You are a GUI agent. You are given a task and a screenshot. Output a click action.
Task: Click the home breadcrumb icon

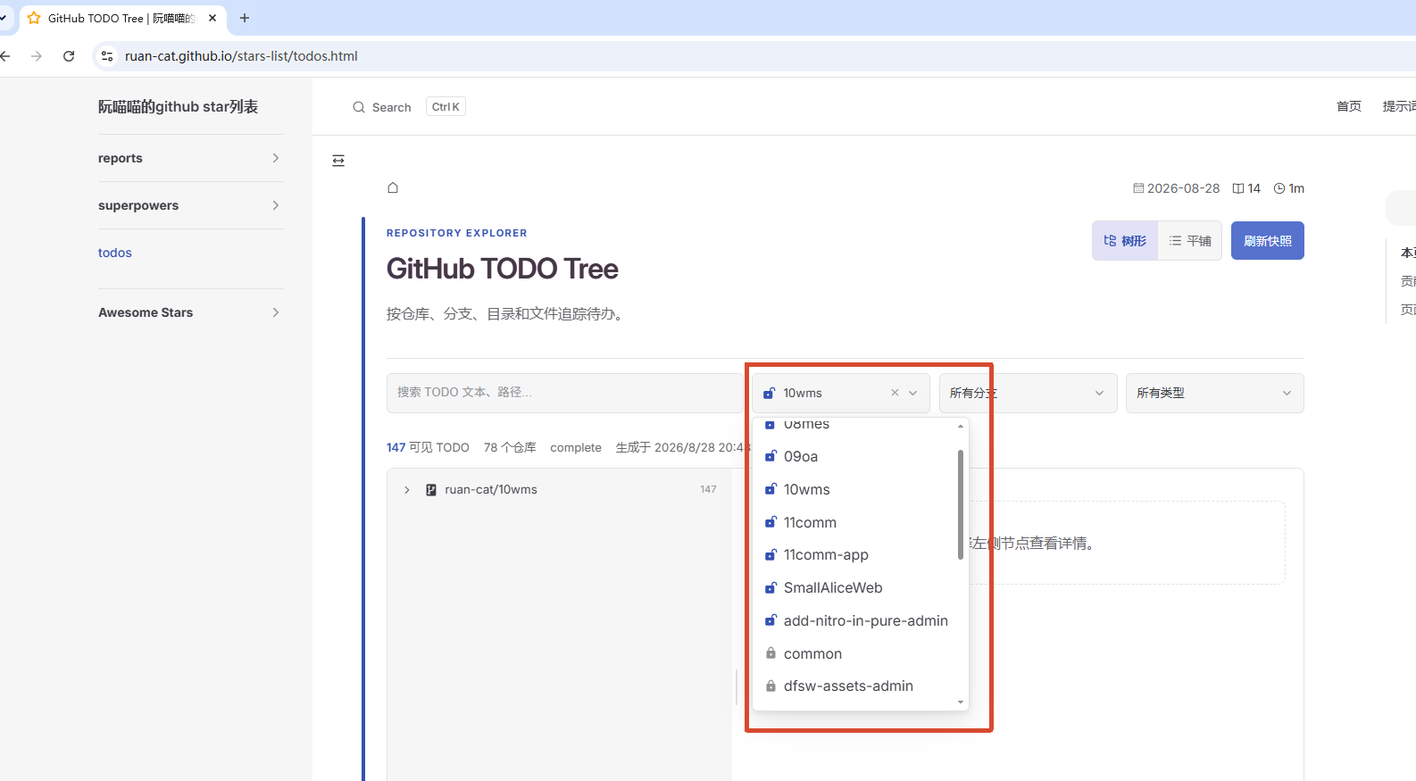coord(393,187)
